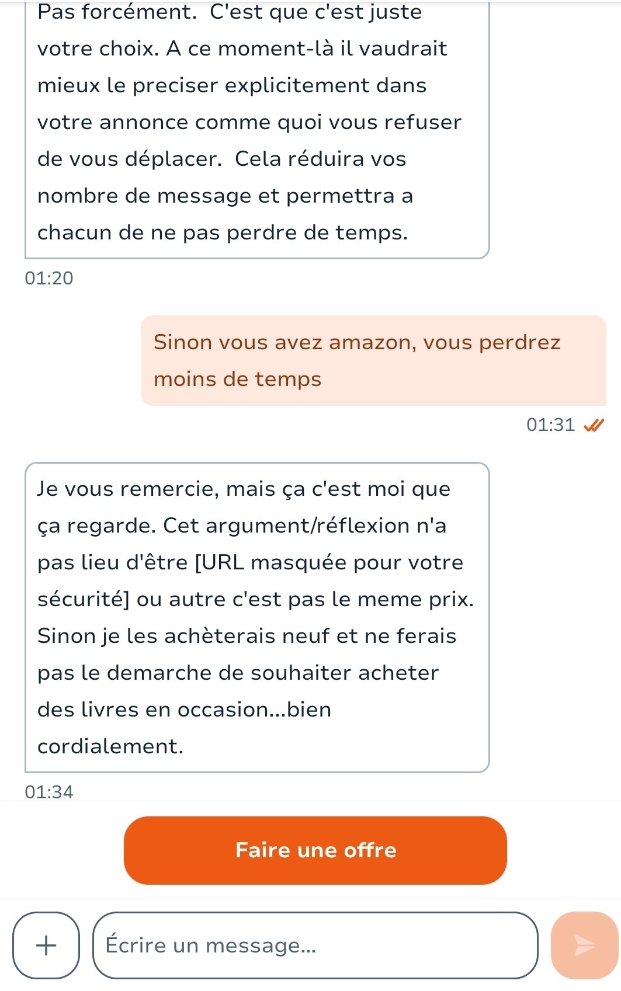
Task: Click the 01:34 timestamp
Action: pos(49,792)
